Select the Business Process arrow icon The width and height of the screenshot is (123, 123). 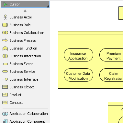coord(5,40)
